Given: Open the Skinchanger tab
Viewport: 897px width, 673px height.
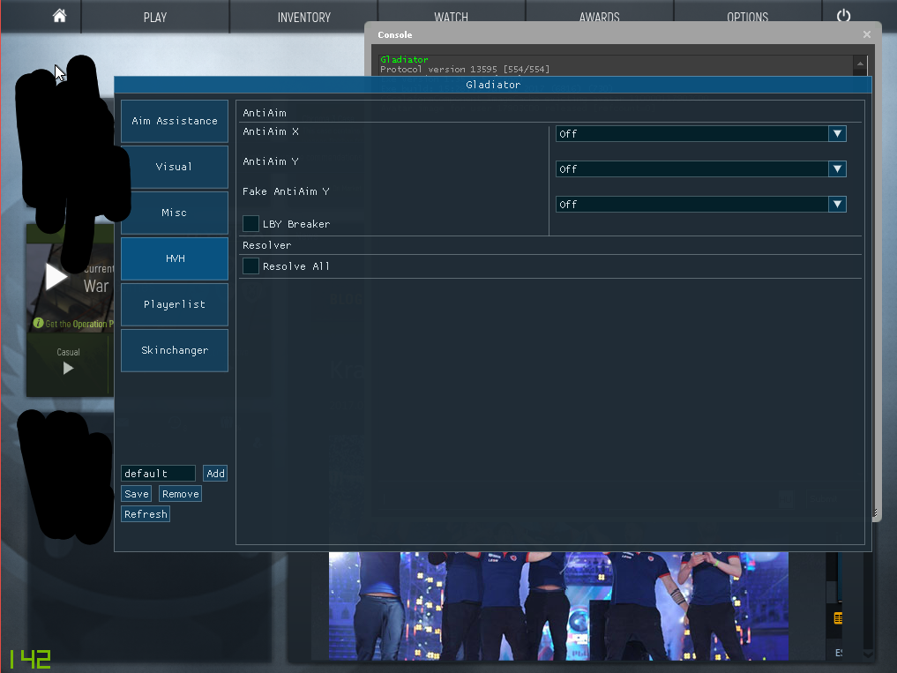Looking at the screenshot, I should [x=175, y=350].
